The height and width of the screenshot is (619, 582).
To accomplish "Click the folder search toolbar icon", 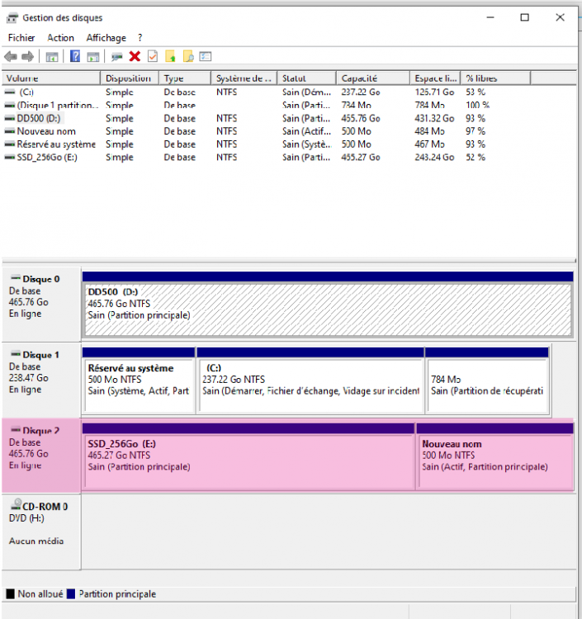I will point(188,56).
